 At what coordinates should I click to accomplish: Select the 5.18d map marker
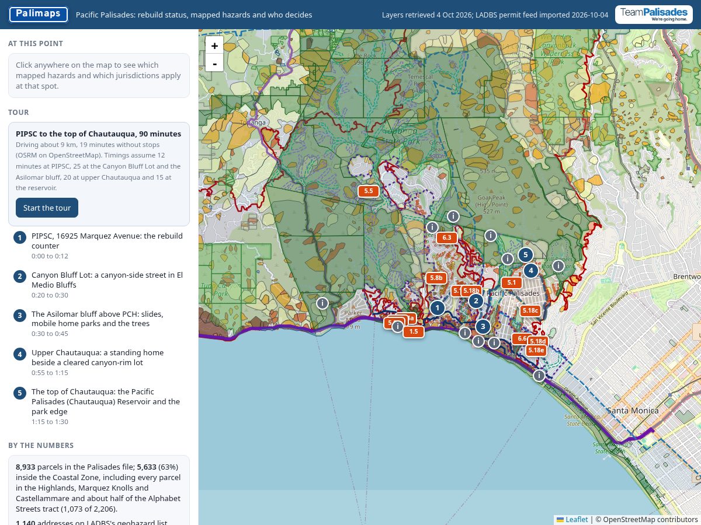click(x=537, y=341)
